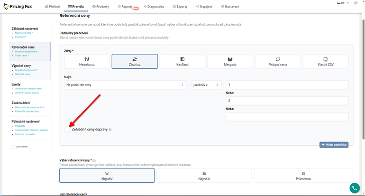Open the Exporty tab
365x196 pixels.
(x=180, y=6)
